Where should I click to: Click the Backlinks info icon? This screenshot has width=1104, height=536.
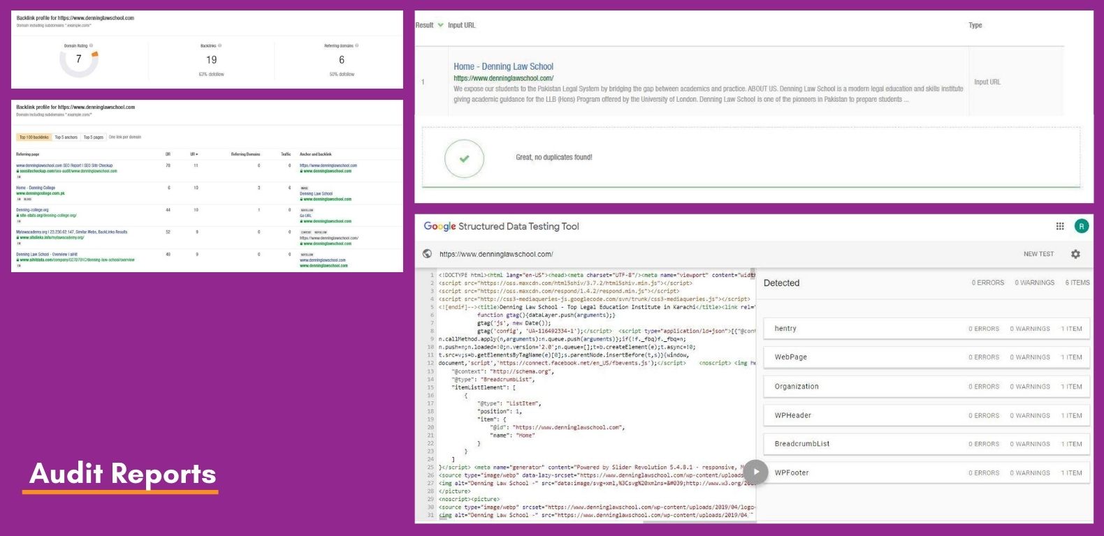(219, 45)
